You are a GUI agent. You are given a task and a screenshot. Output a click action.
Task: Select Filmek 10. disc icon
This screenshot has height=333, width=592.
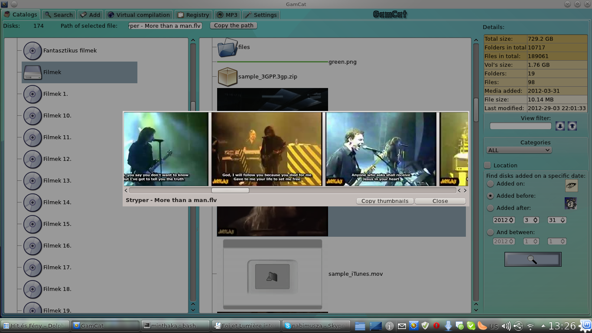(33, 116)
